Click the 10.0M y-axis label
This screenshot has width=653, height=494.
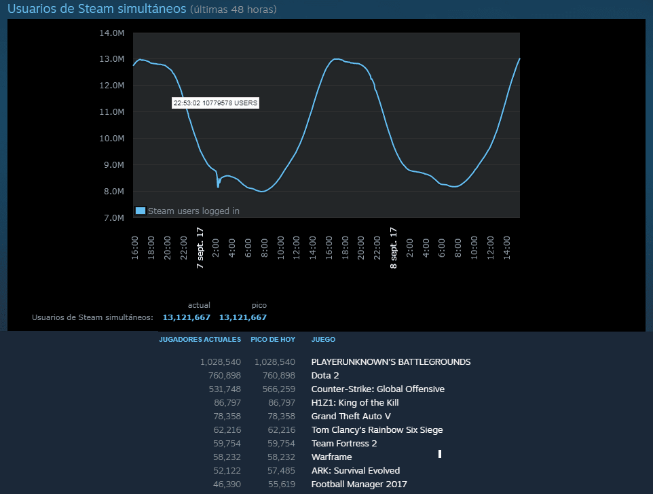point(111,139)
